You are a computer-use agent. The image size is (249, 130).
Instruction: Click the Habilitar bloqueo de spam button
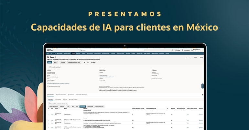[74, 62]
